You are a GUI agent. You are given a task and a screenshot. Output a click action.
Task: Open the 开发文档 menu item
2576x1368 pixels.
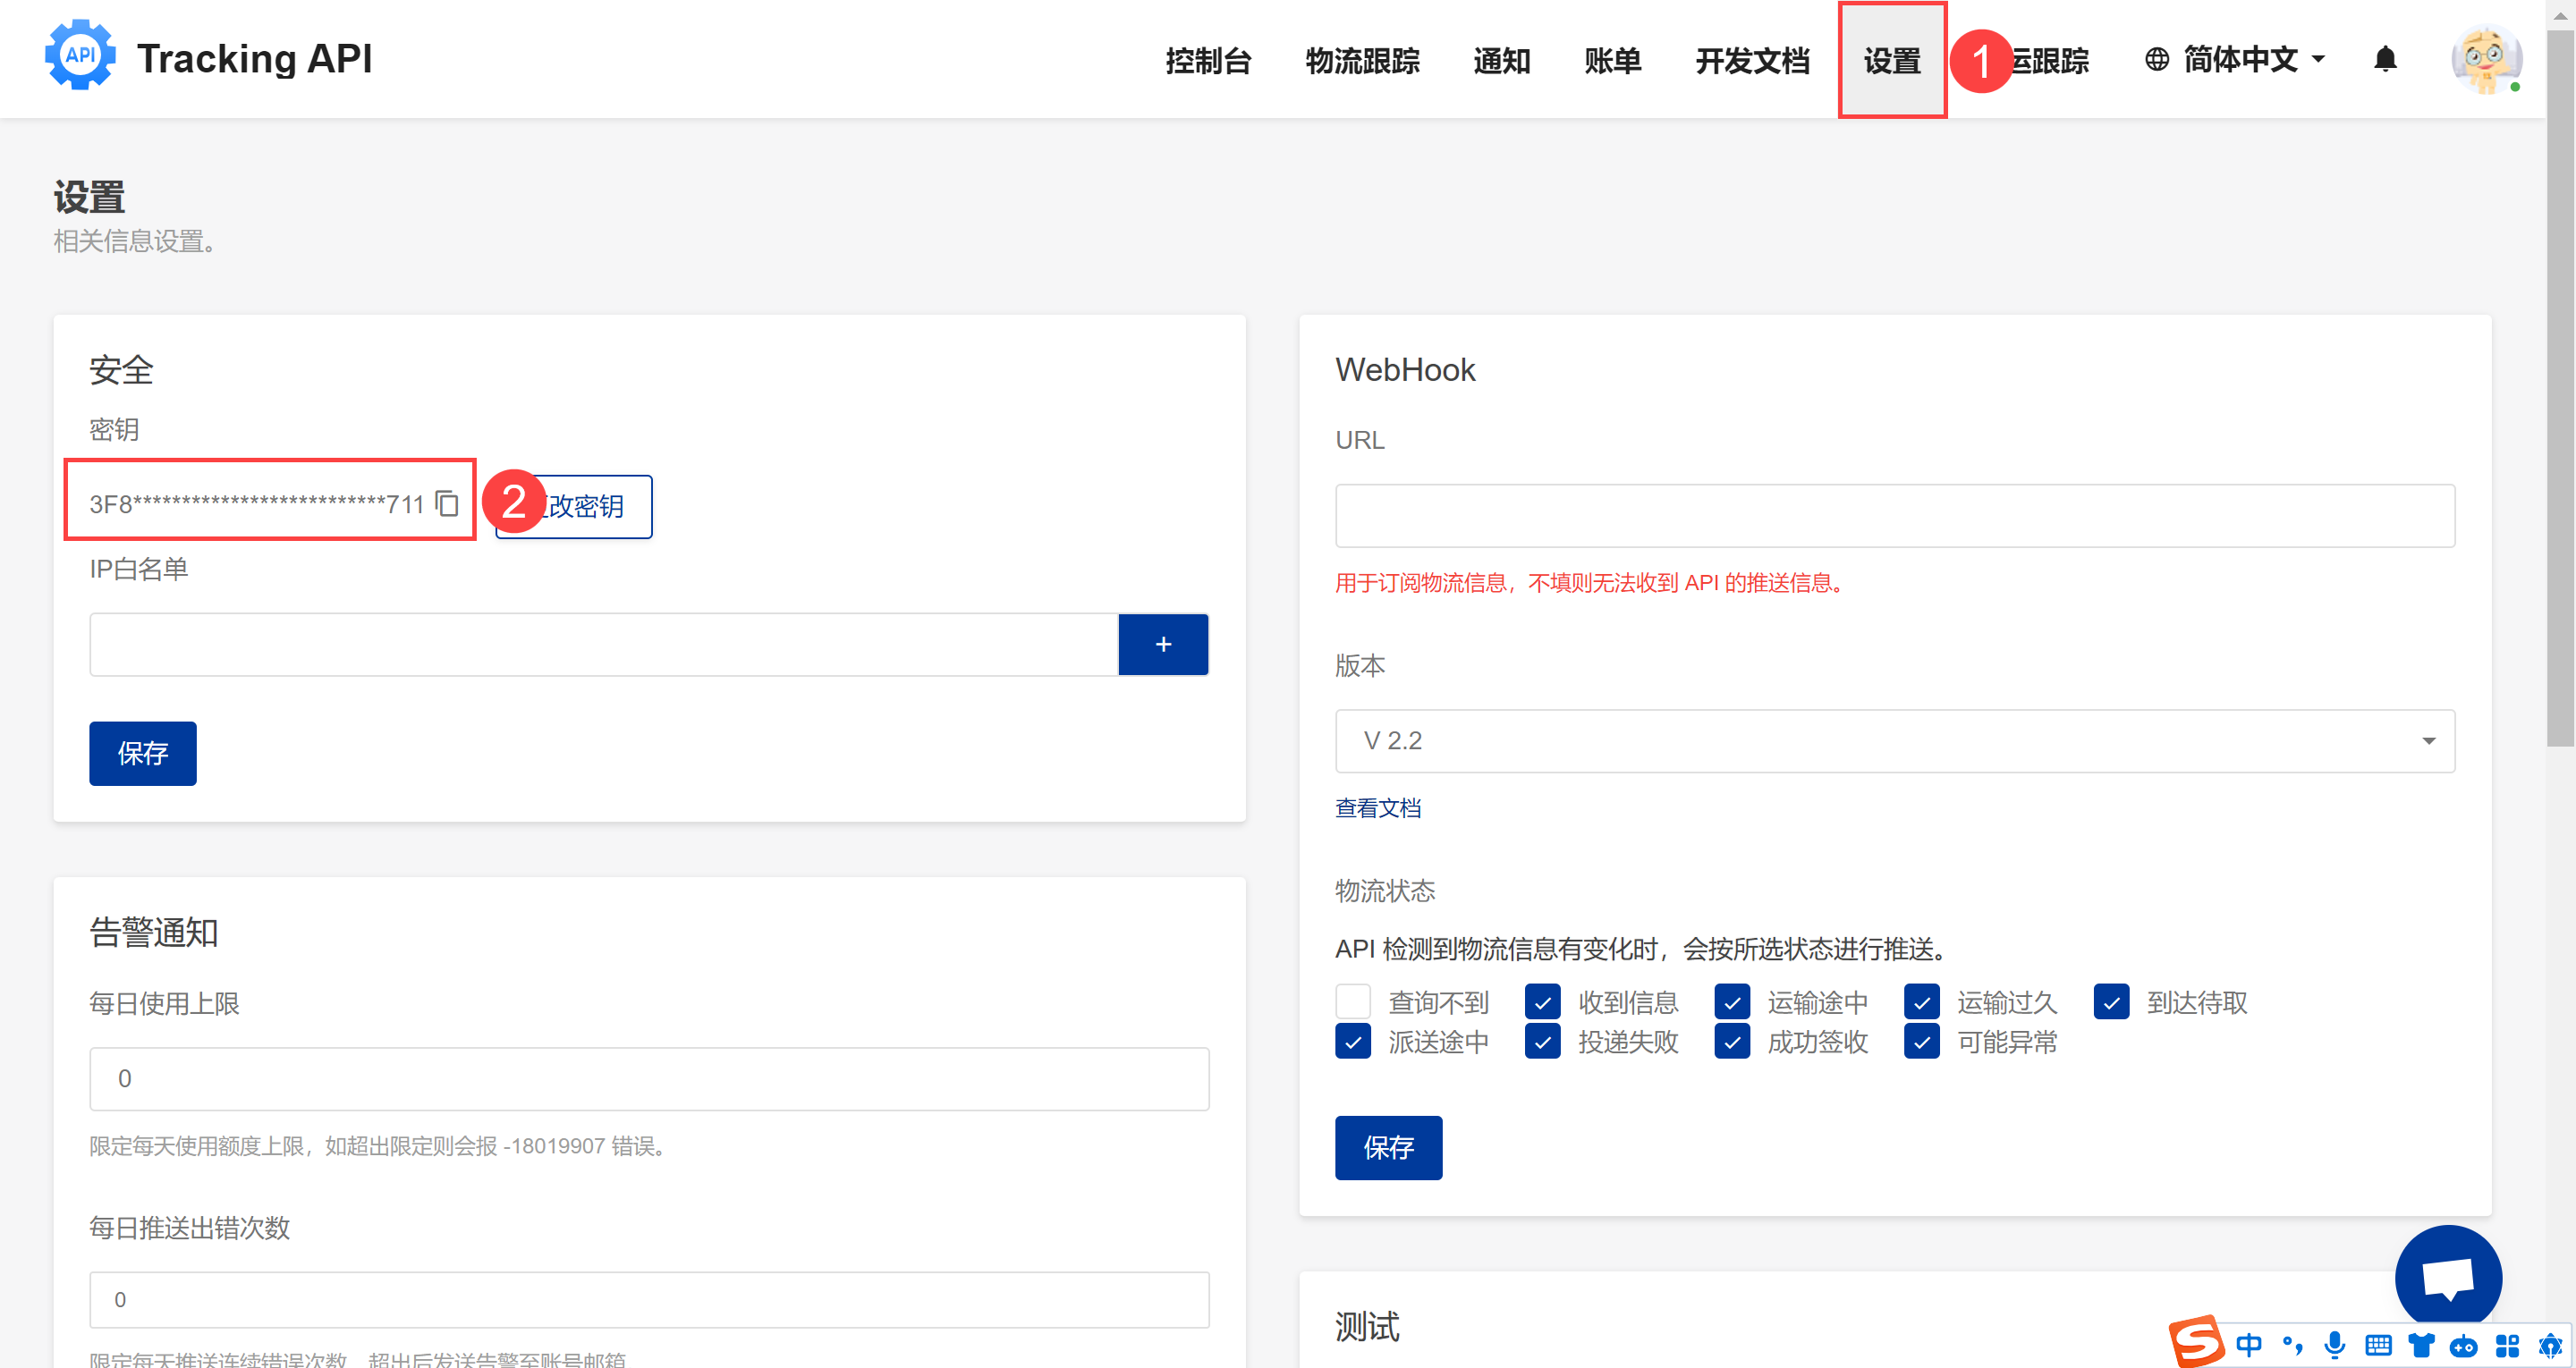[x=1752, y=61]
